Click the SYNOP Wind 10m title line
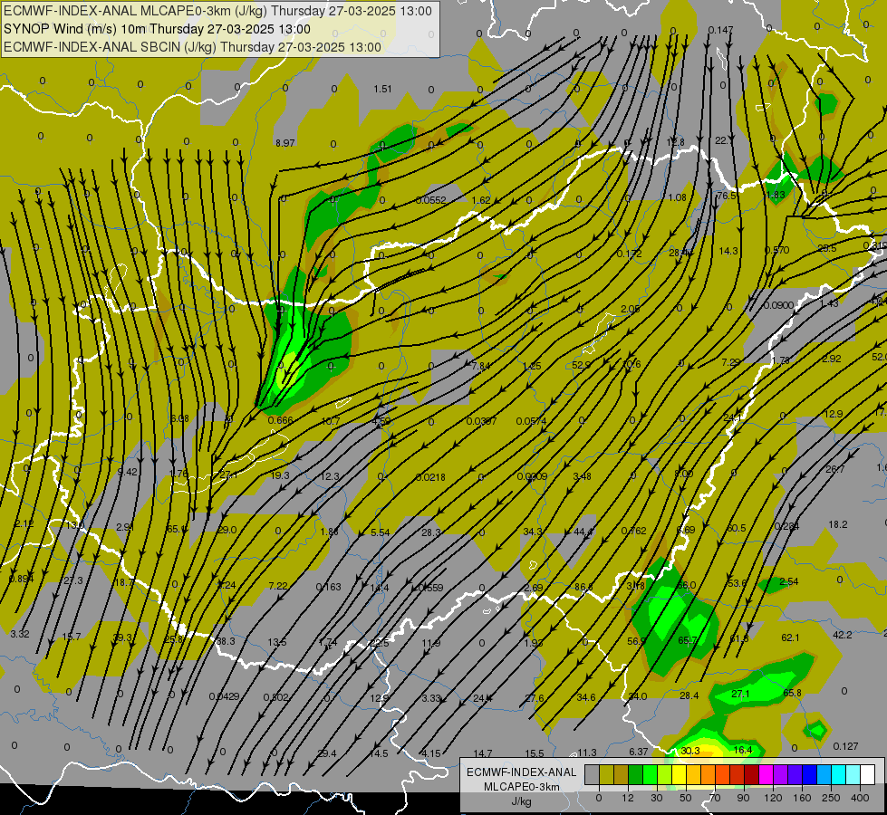This screenshot has width=887, height=815. click(x=158, y=29)
